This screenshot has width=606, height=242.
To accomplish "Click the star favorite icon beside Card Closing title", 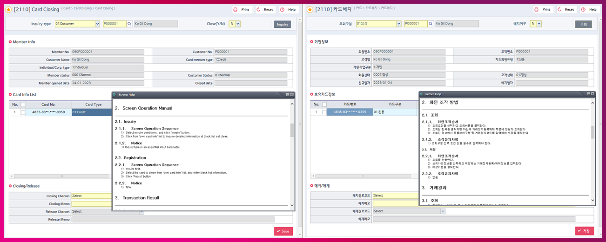I will [9, 10].
